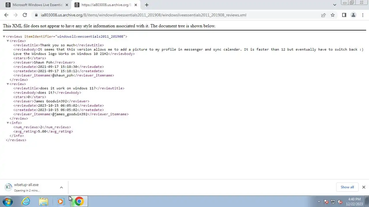Click the num_reviews value 2

click(x=41, y=127)
